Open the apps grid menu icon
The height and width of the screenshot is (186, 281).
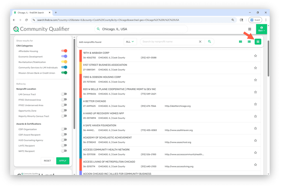(x=250, y=29)
